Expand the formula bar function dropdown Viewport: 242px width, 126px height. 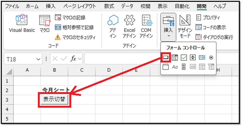tap(80, 59)
